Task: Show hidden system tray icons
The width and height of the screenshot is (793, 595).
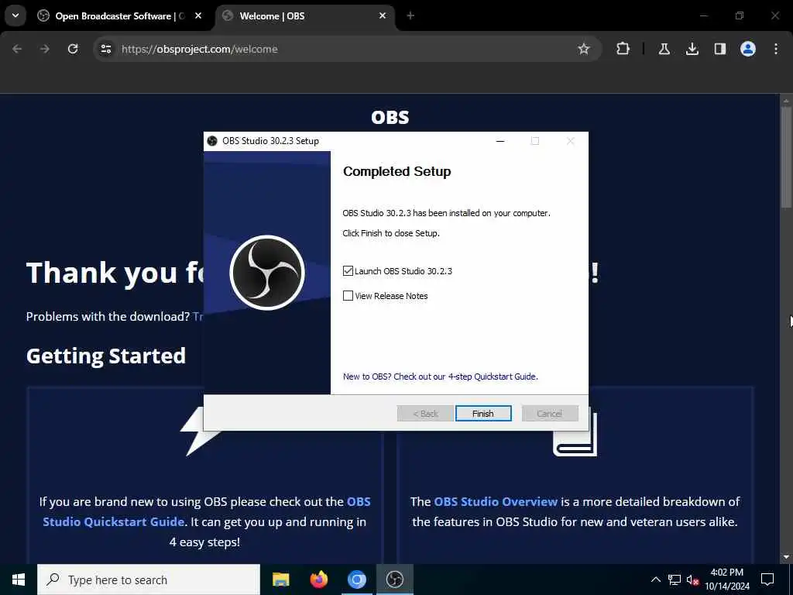Action: (x=655, y=580)
